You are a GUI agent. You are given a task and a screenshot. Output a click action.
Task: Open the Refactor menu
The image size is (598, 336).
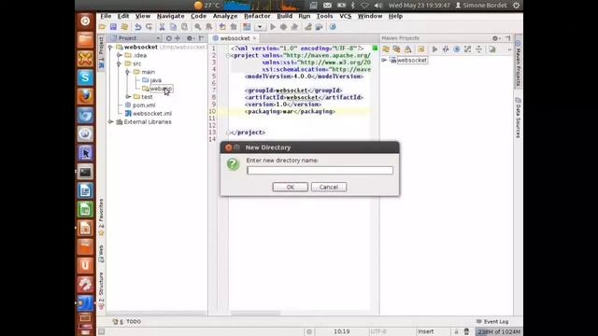point(257,16)
